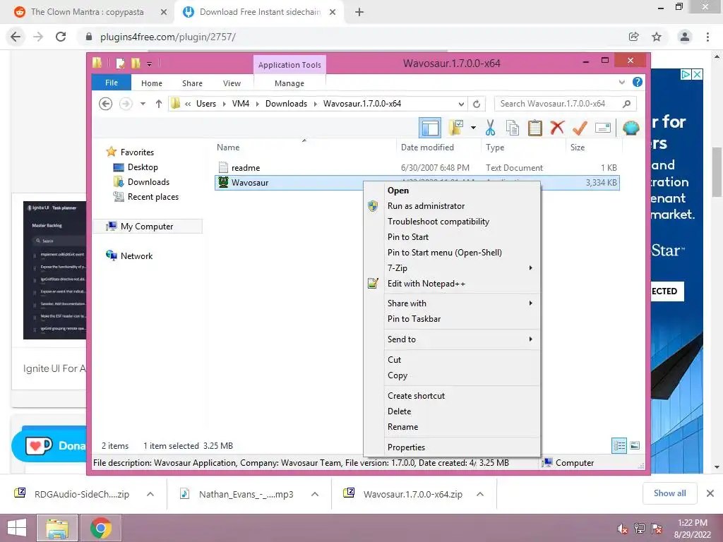Expand the Explorer ribbon chevron
723x542 pixels.
coord(621,82)
